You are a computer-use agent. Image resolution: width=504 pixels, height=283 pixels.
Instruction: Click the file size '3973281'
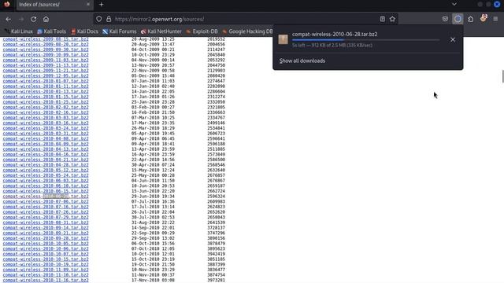(x=216, y=280)
